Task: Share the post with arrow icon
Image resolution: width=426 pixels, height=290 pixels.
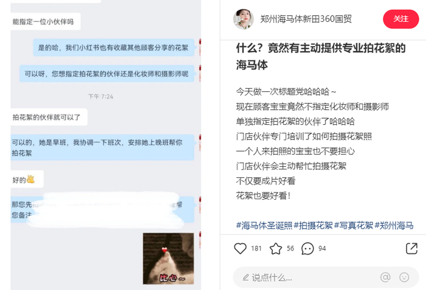Action: [x=411, y=248]
